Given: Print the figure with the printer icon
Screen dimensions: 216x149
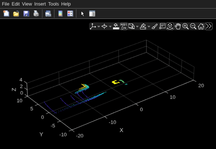Looking at the screenshot, I should tap(36, 13).
